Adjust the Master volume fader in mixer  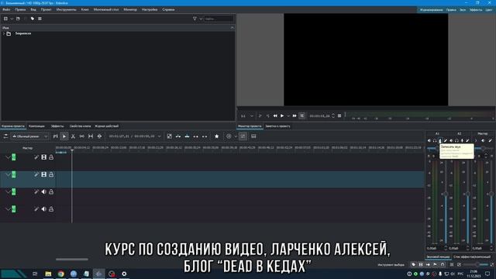click(491, 194)
